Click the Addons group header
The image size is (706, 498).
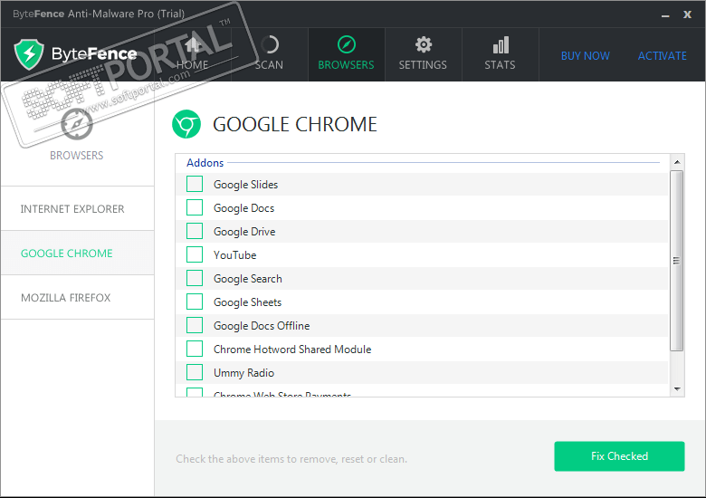(x=205, y=163)
